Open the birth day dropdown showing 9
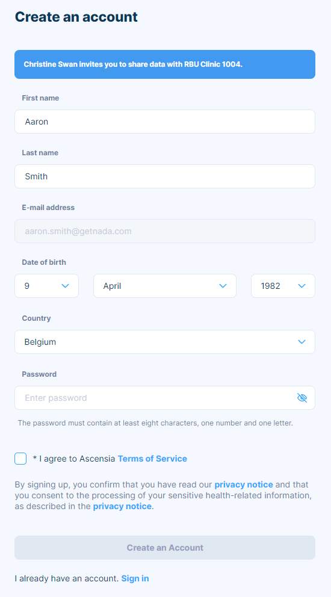Viewport: 331px width, 597px height. [46, 286]
